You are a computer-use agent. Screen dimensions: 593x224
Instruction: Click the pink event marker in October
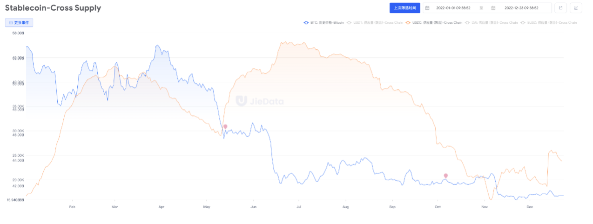coord(446,176)
